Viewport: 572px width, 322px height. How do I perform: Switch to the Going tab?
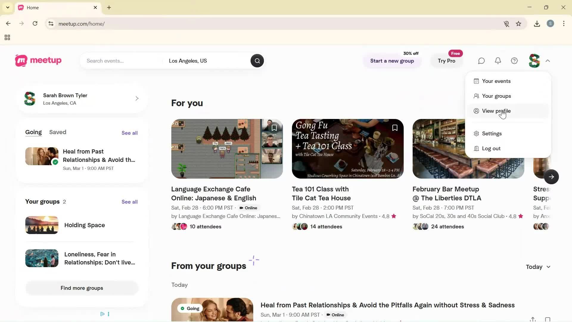point(33,132)
